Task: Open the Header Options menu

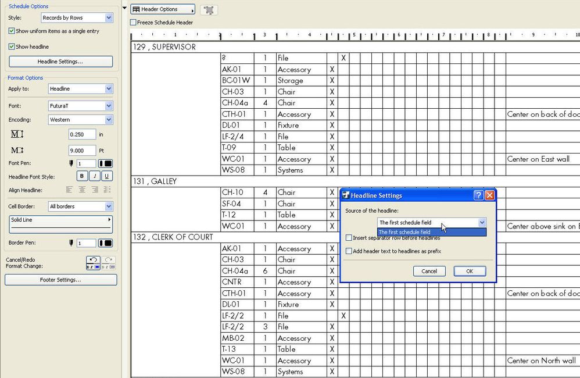Action: click(162, 9)
